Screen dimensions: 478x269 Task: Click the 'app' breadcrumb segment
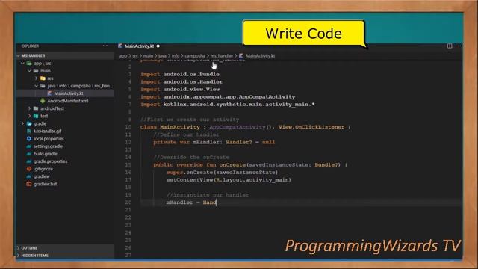coord(123,56)
